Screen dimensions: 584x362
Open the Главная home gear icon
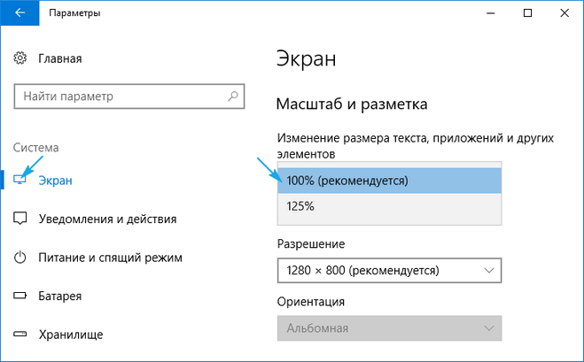pyautogui.click(x=20, y=58)
